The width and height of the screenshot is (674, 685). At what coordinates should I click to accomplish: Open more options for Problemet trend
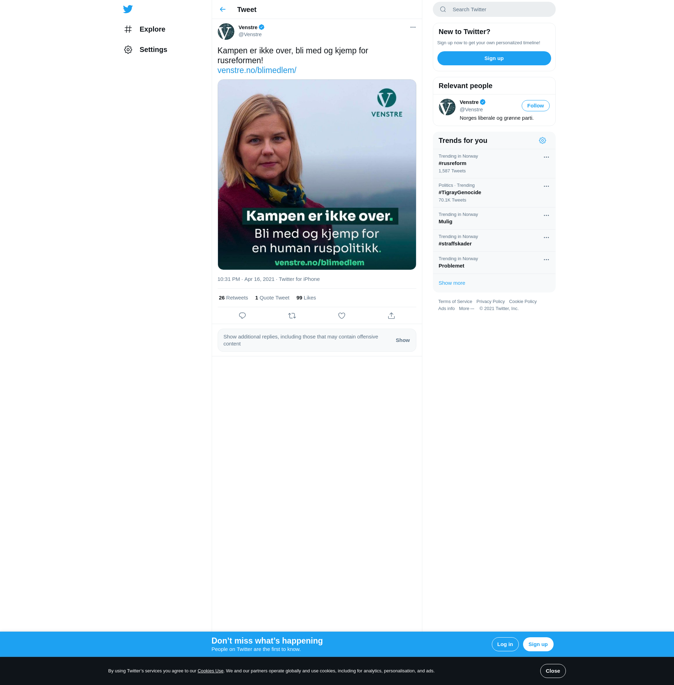pos(546,259)
